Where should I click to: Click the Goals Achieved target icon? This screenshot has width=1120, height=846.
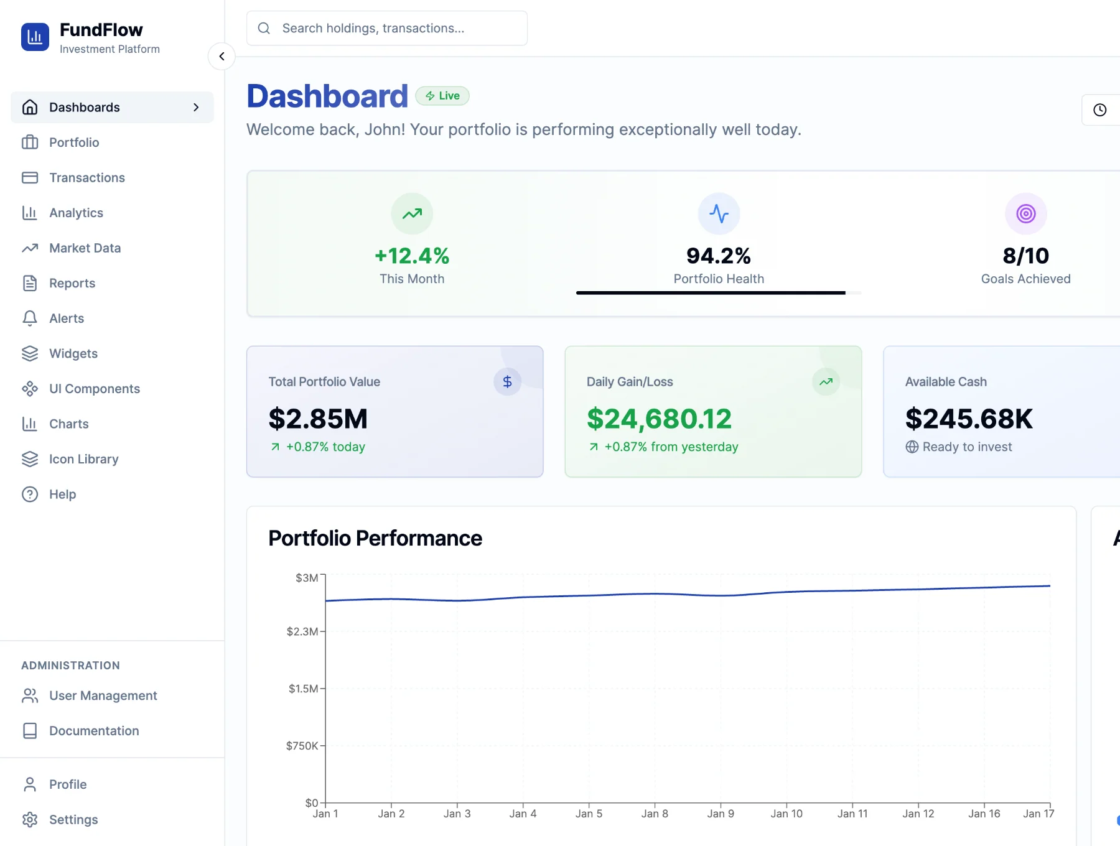[1026, 213]
